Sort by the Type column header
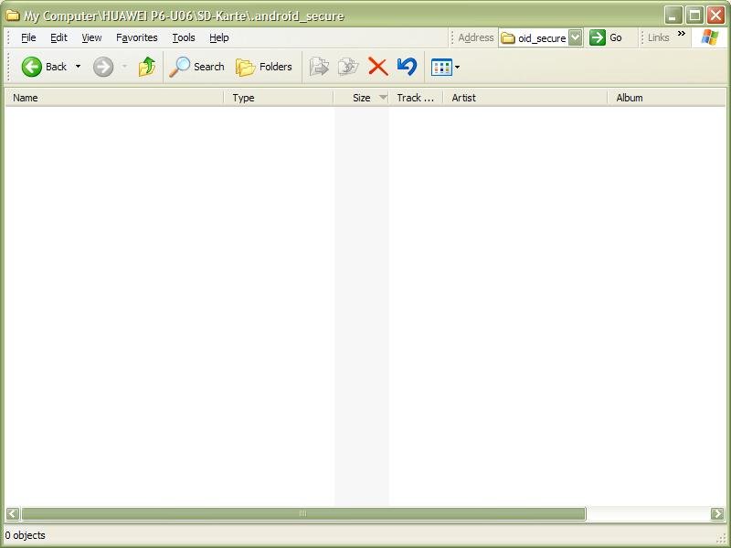 point(279,98)
